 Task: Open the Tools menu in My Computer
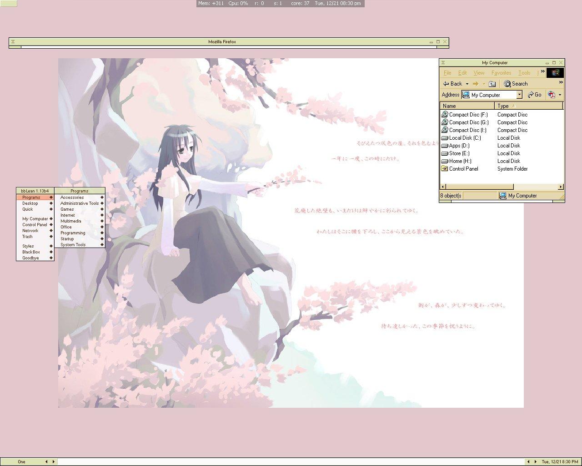pyautogui.click(x=524, y=73)
